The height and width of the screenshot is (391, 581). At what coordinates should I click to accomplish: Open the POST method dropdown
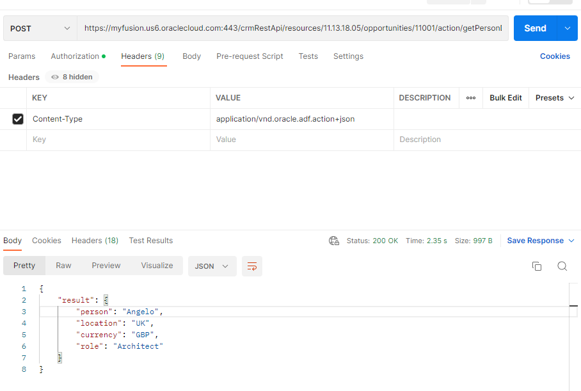[40, 29]
